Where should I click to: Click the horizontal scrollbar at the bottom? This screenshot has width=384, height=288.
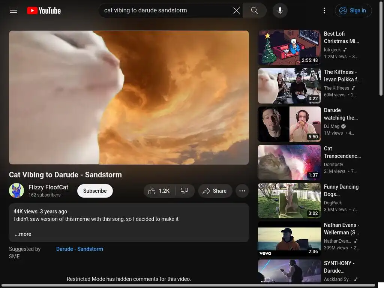coord(188,285)
